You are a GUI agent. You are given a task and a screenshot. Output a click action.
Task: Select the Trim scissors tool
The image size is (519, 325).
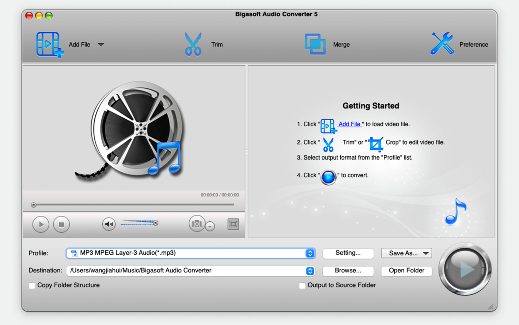pos(193,44)
